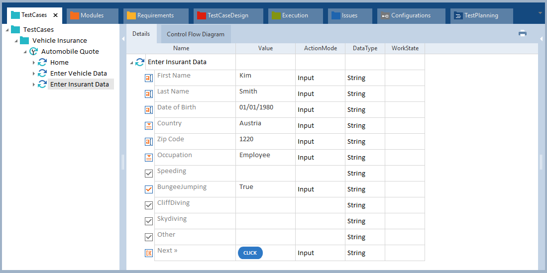Expand the Home test step node
This screenshot has width=547, height=273.
34,63
